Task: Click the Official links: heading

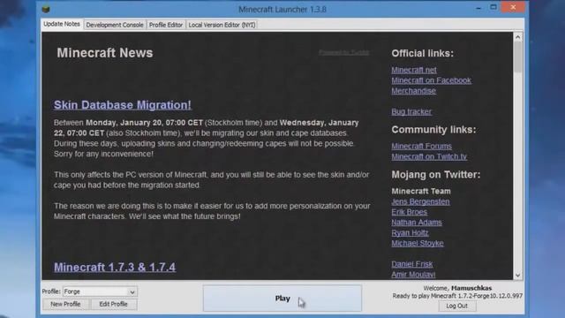Action: 423,53
